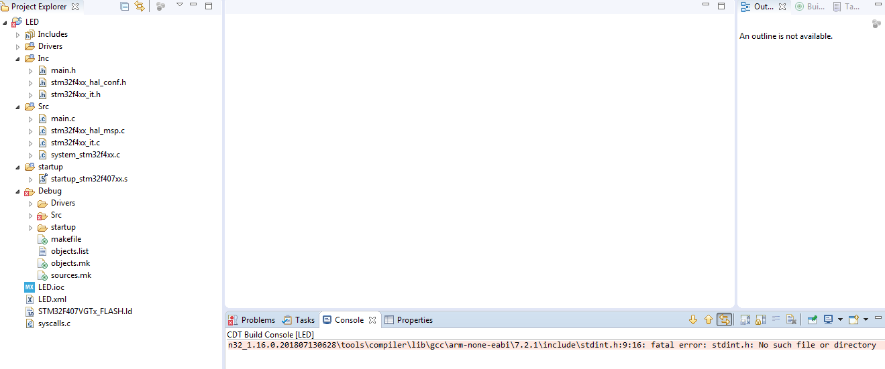The image size is (885, 369).
Task: Click the LED project icon
Action: pos(17,22)
